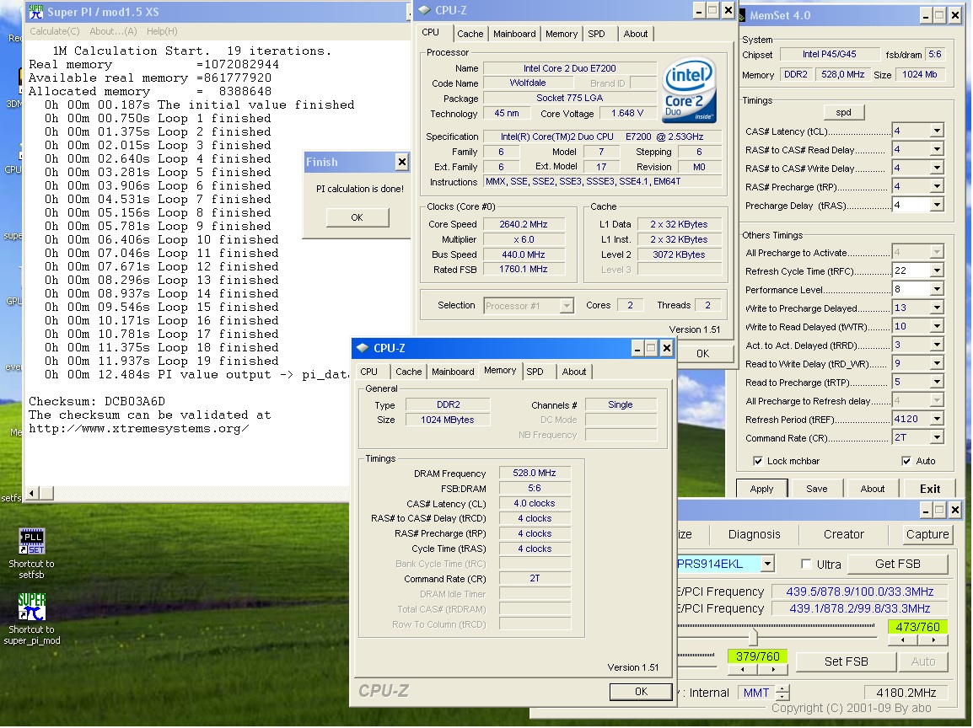973x728 pixels.
Task: Open the Write to Read Delayed (tWTR) dropdown
Action: click(937, 326)
